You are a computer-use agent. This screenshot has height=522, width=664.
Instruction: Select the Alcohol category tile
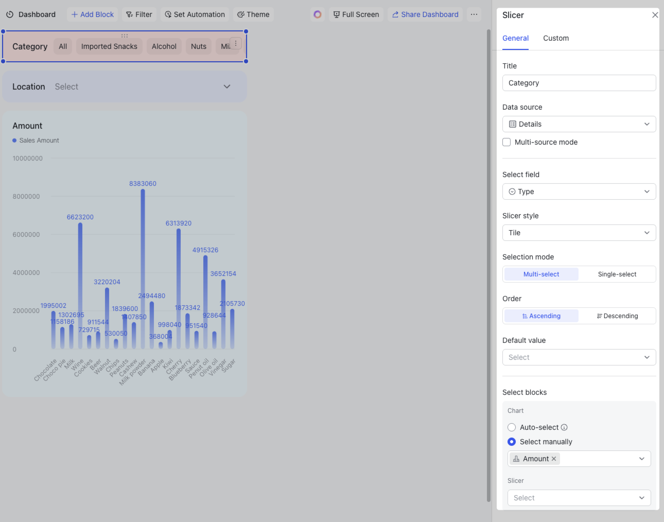(x=164, y=46)
